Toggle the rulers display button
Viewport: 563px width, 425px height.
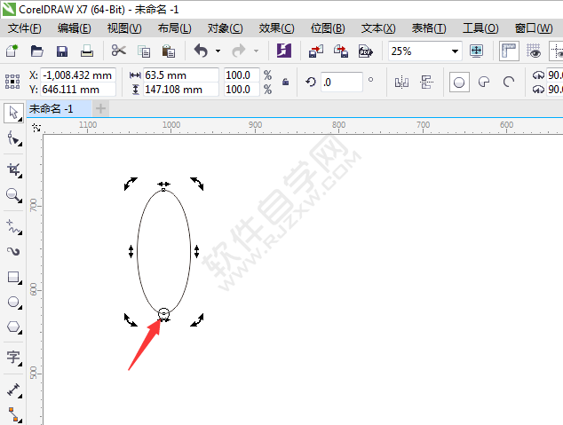509,51
